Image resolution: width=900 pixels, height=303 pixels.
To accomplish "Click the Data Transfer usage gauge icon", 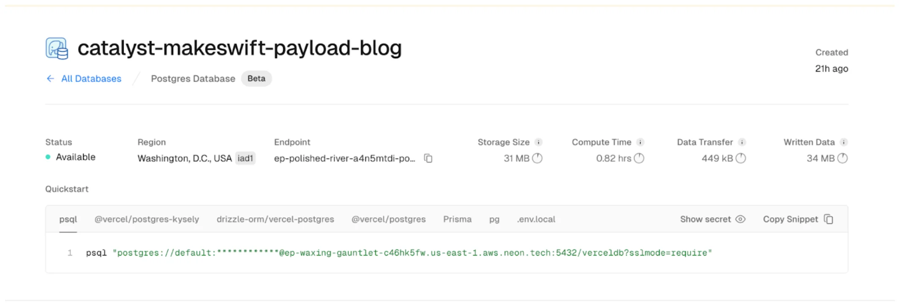I will (741, 158).
